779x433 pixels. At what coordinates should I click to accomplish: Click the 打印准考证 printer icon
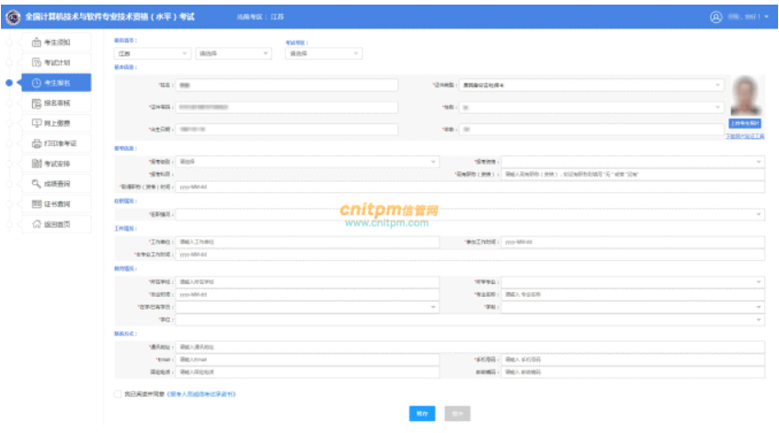click(x=37, y=143)
